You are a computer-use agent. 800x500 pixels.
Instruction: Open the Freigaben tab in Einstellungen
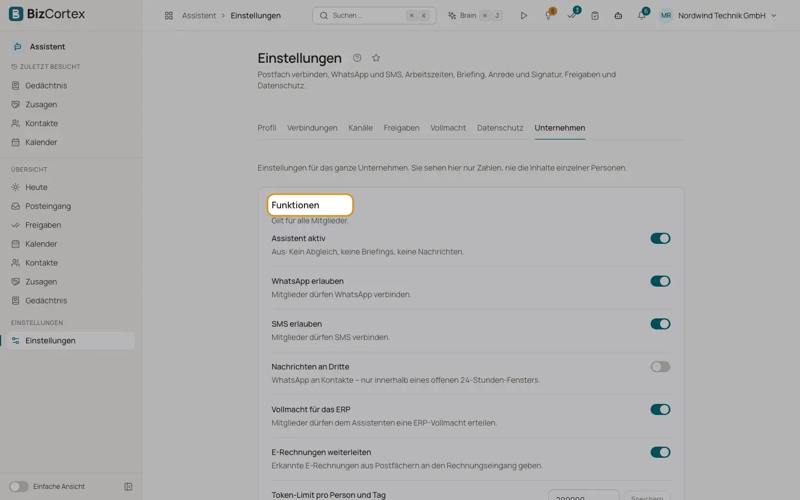tap(402, 128)
